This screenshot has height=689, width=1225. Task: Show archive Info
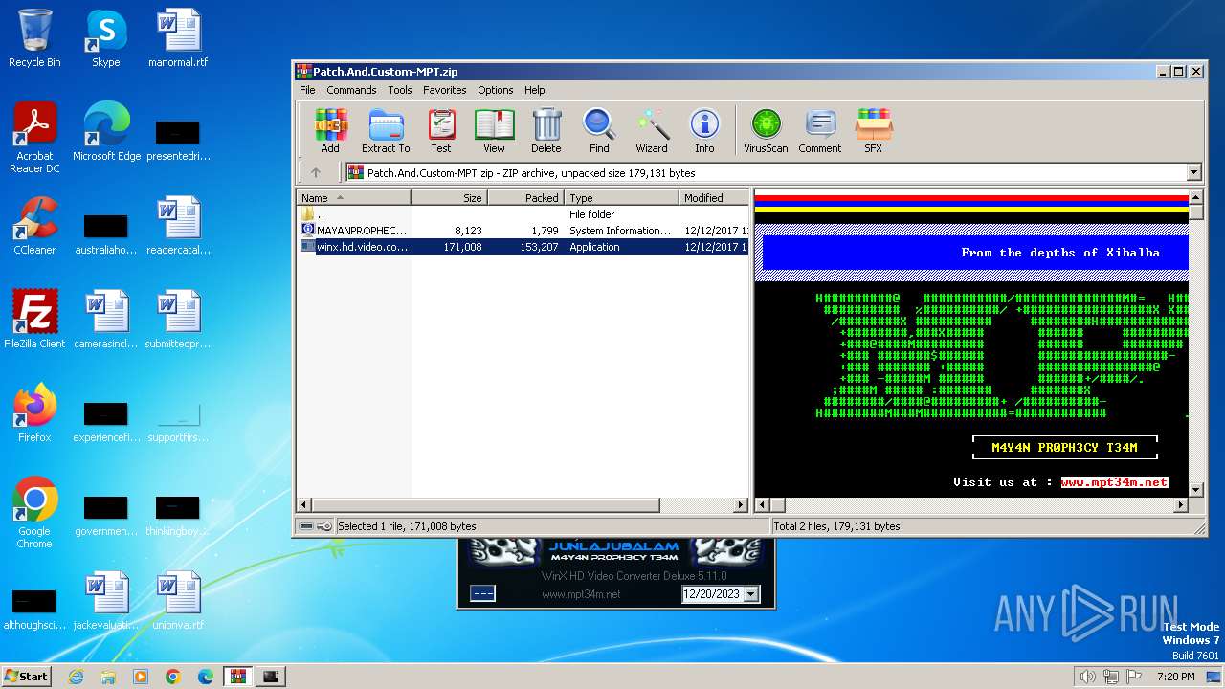click(704, 130)
